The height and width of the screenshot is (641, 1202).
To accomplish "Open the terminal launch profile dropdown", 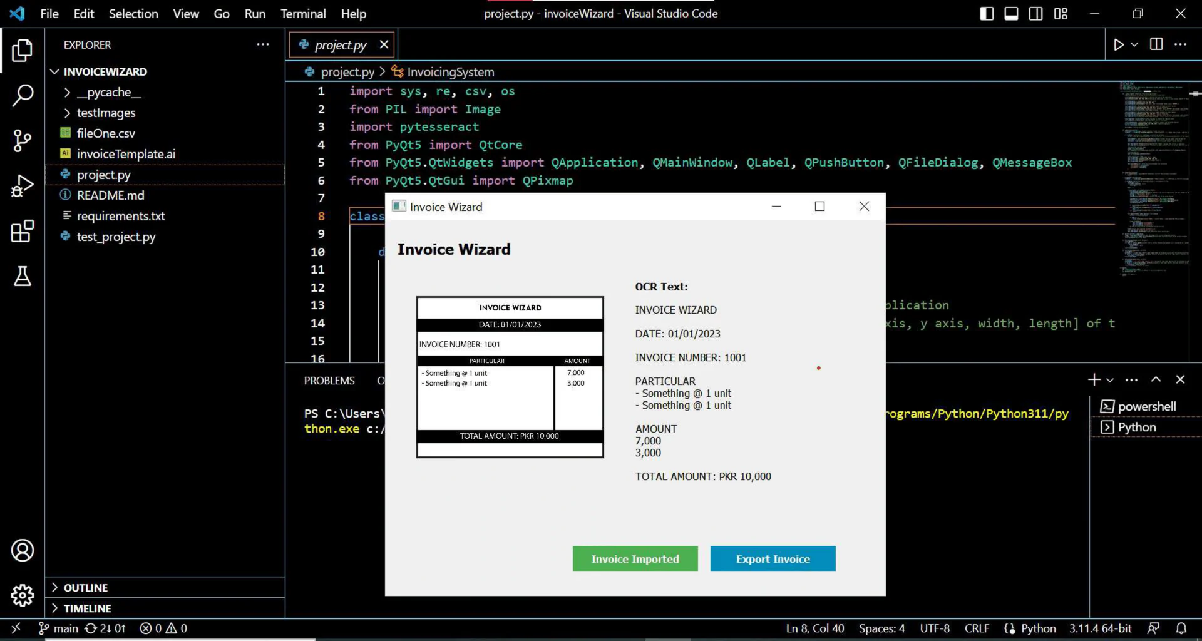I will pyautogui.click(x=1109, y=380).
